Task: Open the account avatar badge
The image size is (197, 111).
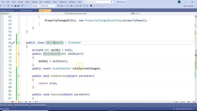Action: click(179, 2)
